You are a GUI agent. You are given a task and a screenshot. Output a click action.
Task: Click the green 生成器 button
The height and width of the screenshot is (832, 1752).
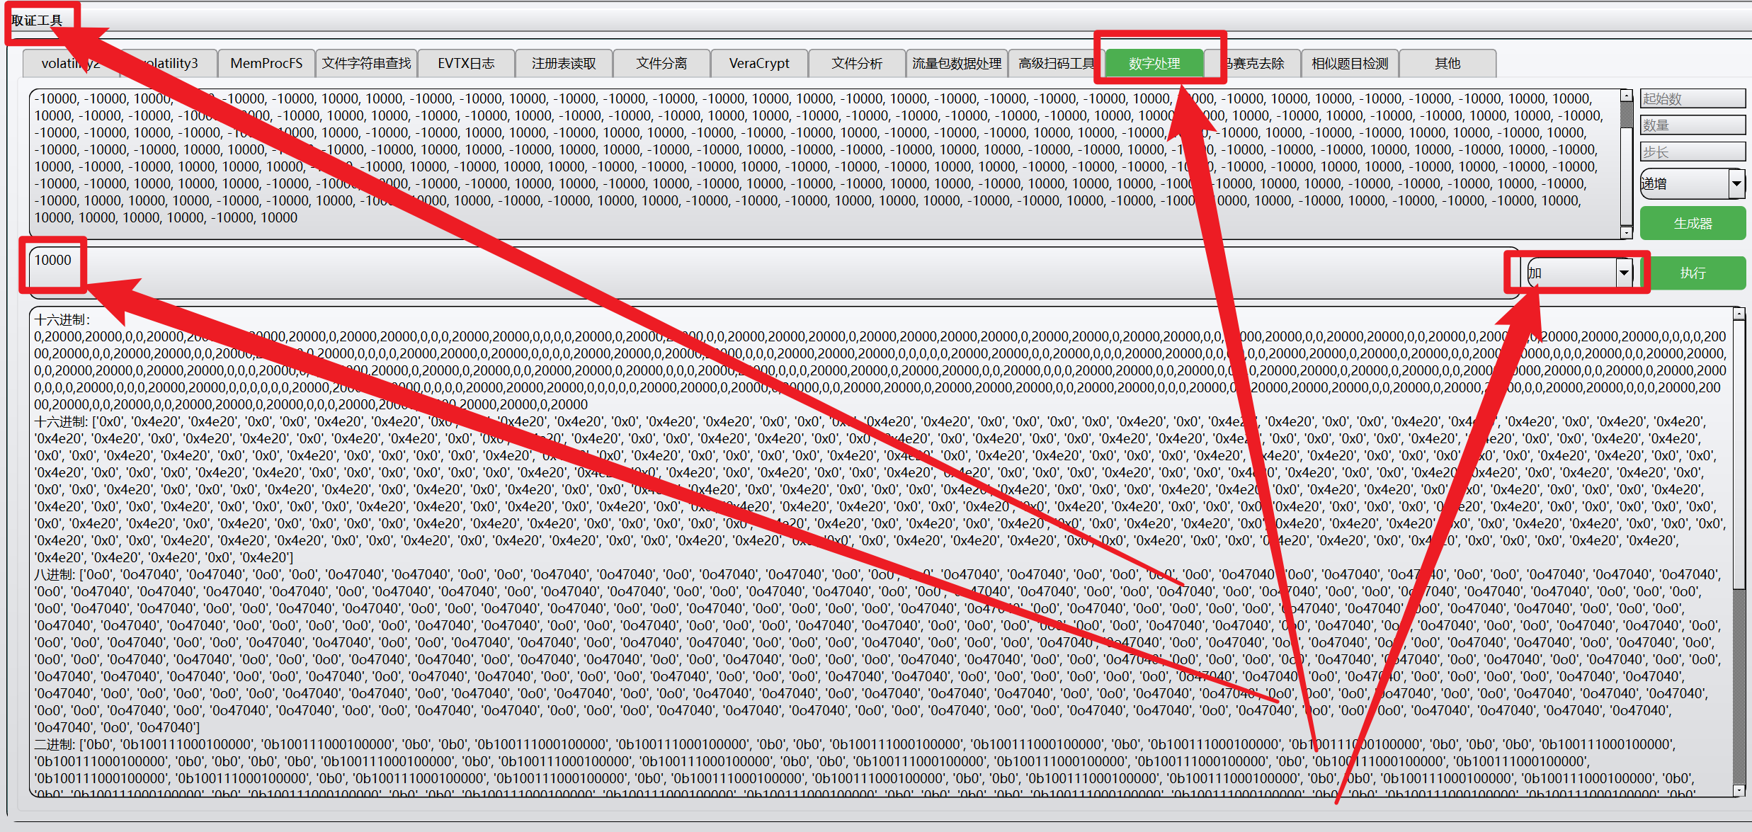tap(1693, 224)
